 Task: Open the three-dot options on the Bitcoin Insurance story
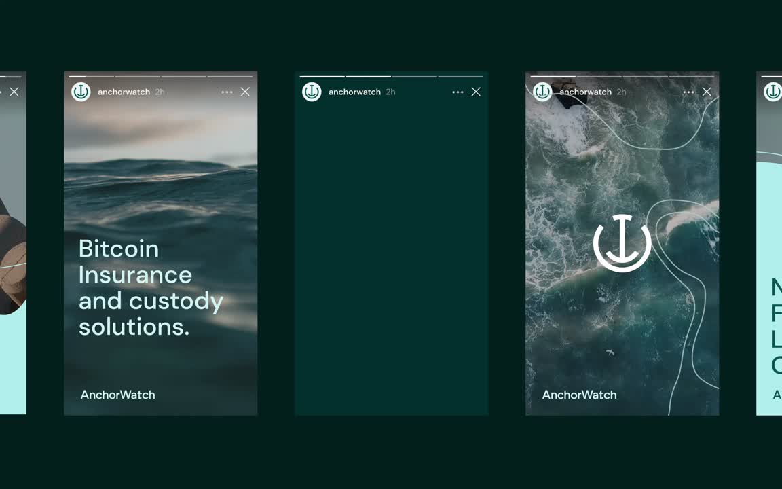pos(227,92)
